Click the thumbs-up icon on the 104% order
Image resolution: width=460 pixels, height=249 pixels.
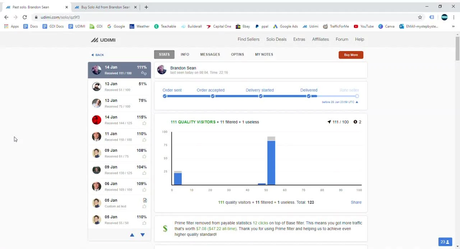[x=144, y=173]
